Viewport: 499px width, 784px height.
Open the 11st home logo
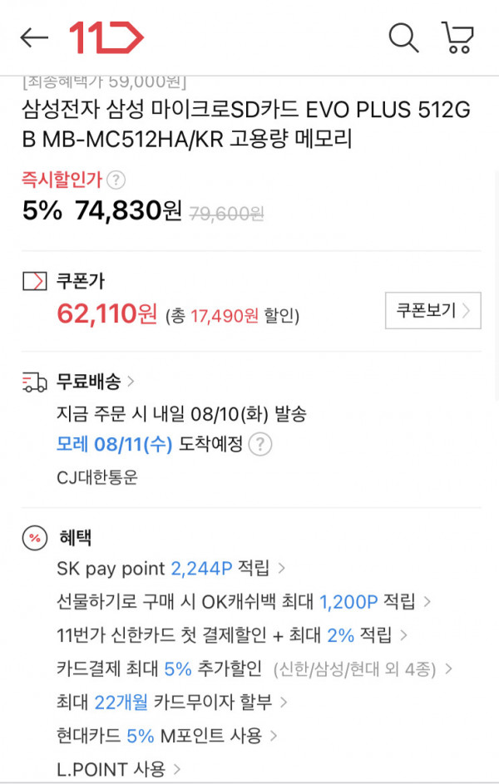(106, 37)
